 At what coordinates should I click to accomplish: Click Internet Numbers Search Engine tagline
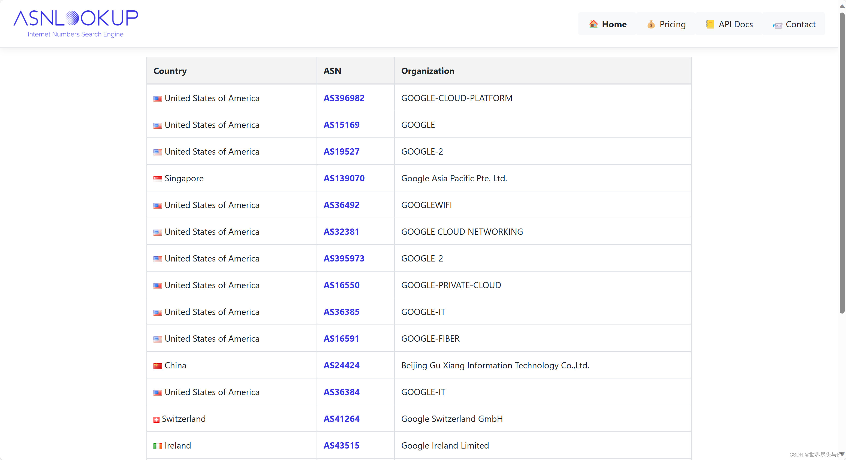pyautogui.click(x=76, y=34)
